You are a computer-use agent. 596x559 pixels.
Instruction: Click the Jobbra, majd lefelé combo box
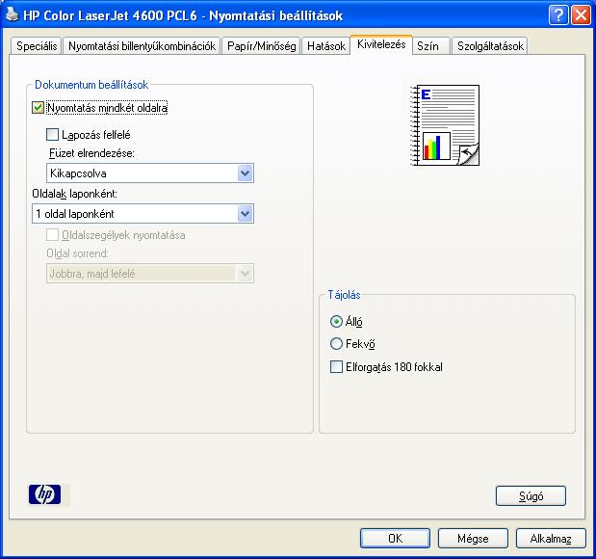click(x=150, y=273)
